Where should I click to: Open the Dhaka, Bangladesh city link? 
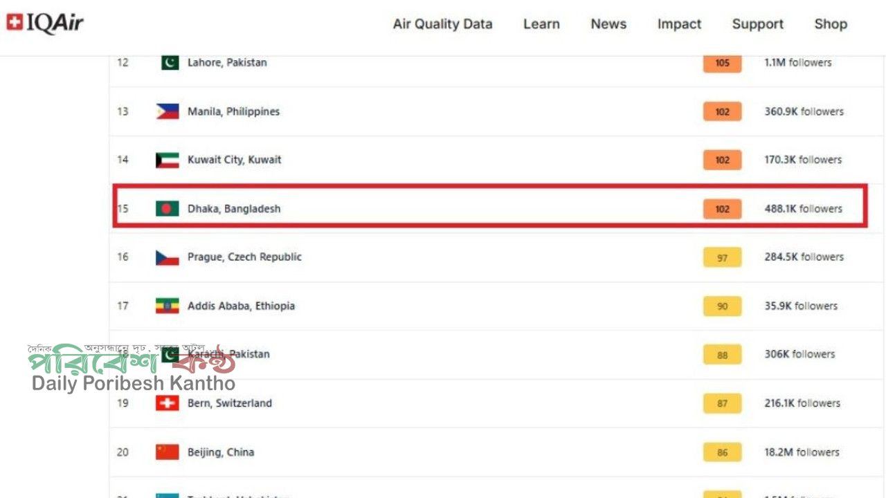click(x=234, y=209)
